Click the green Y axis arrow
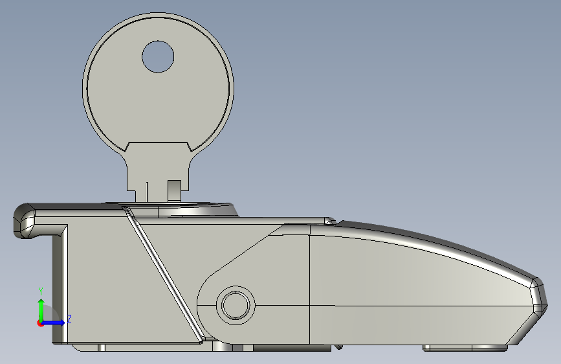The image size is (561, 364). pos(41,310)
